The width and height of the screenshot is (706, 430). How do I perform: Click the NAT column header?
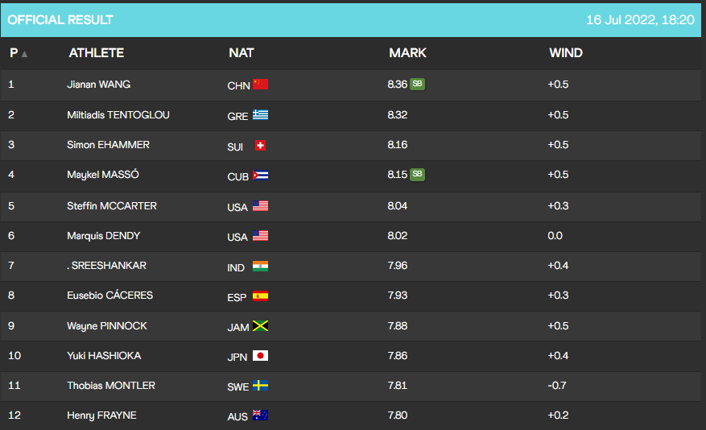click(x=242, y=53)
